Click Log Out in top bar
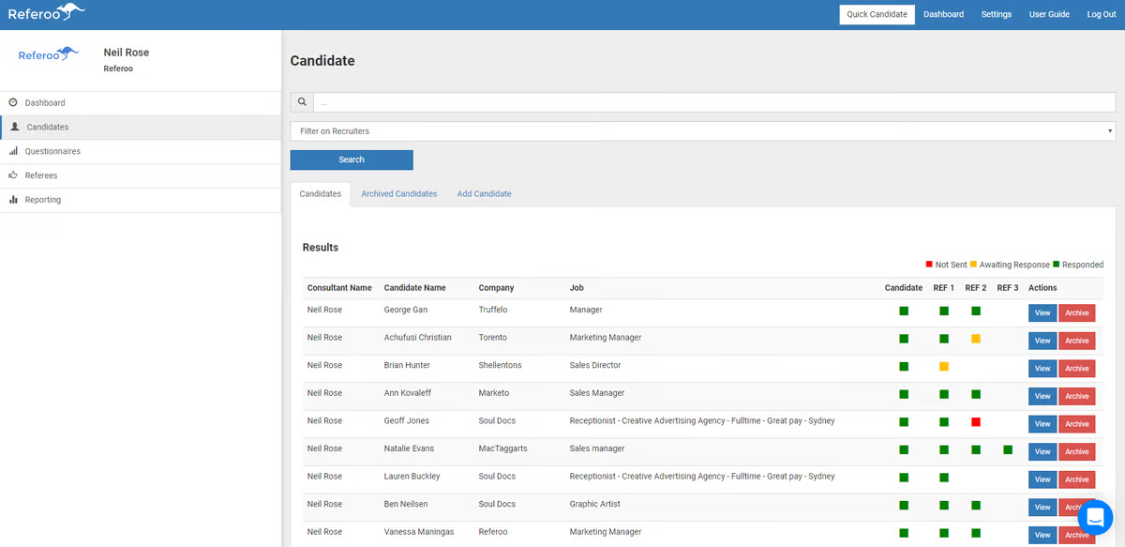The width and height of the screenshot is (1125, 547). pyautogui.click(x=1102, y=14)
